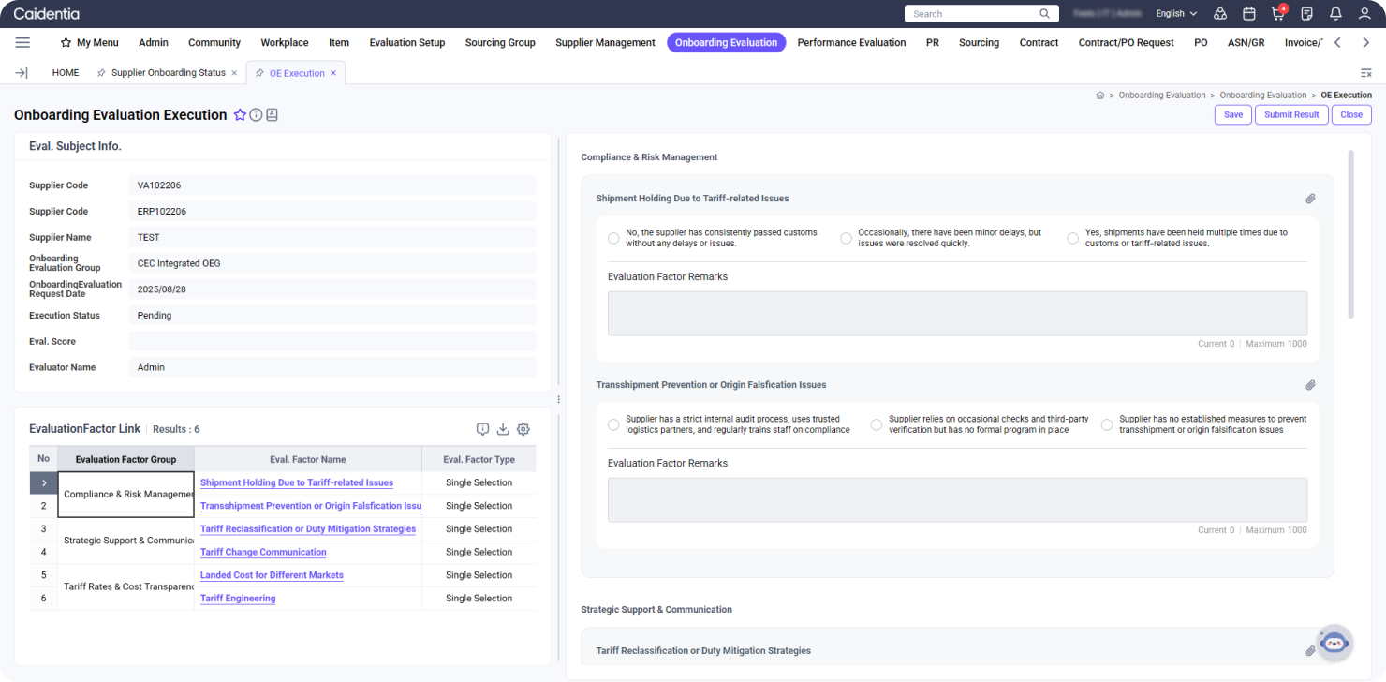The width and height of the screenshot is (1386, 682).
Task: Switch to Supplier Onboarding Status tab
Action: 168,72
